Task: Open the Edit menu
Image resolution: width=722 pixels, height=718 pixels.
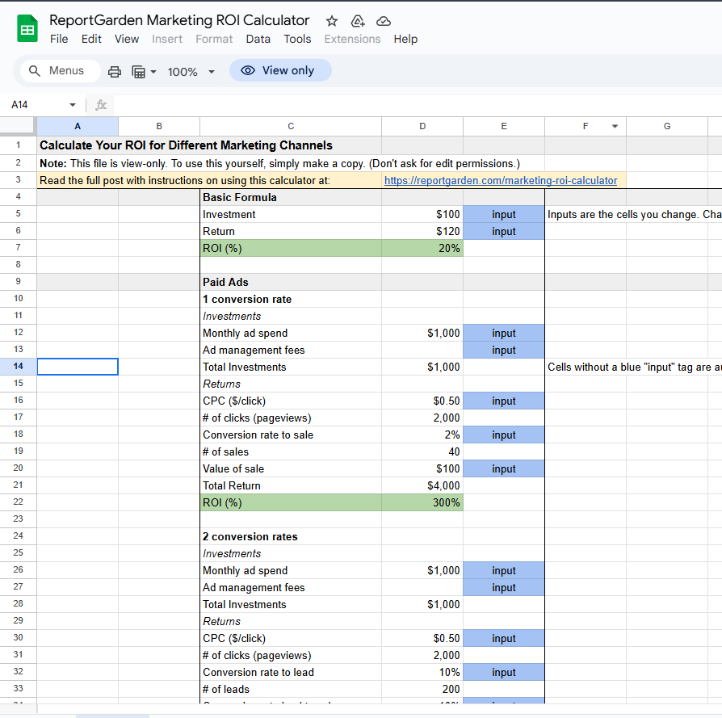Action: pos(91,39)
